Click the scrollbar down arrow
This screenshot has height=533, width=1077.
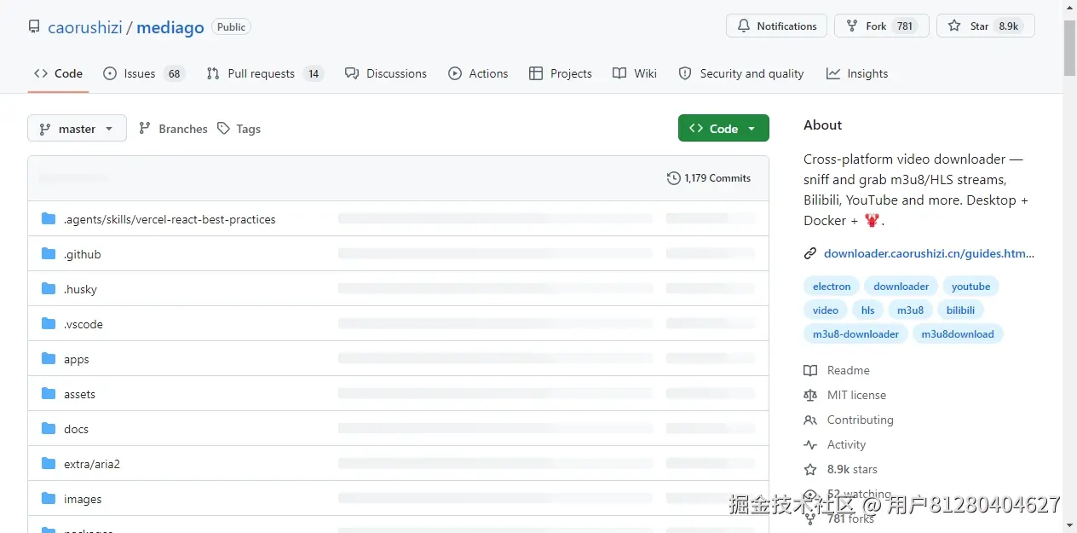(1069, 525)
